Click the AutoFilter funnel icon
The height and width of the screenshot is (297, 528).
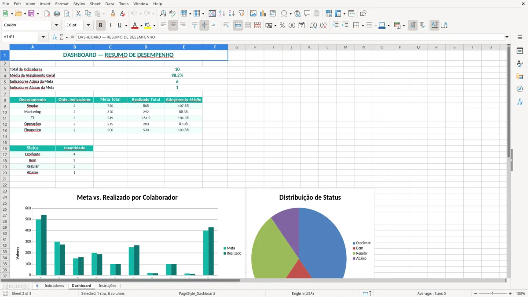click(242, 14)
